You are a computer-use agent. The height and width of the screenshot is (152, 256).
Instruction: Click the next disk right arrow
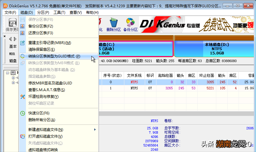click(15, 39)
